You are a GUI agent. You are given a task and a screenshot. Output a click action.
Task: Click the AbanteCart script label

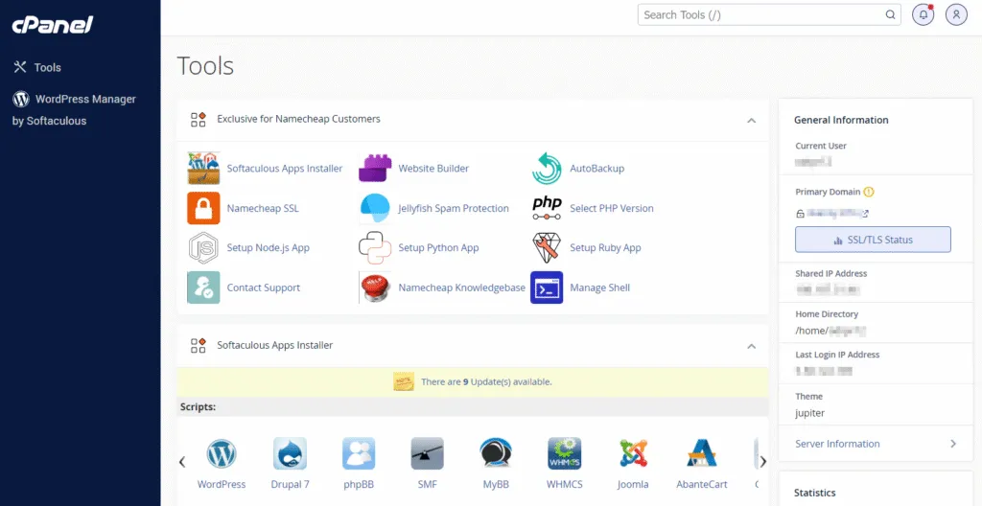click(701, 484)
